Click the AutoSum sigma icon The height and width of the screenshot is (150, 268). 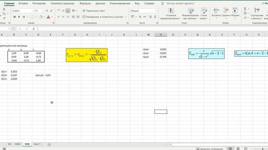(x=245, y=9)
